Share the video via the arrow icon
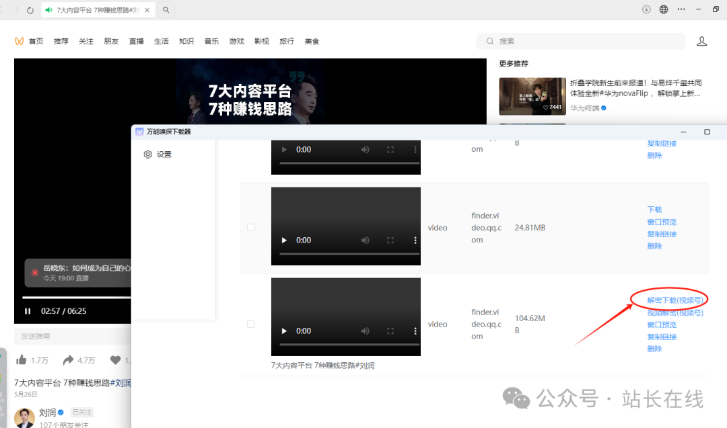The height and width of the screenshot is (428, 727). point(68,360)
